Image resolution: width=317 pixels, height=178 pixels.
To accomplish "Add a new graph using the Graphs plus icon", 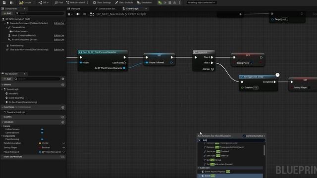I will point(63,85).
